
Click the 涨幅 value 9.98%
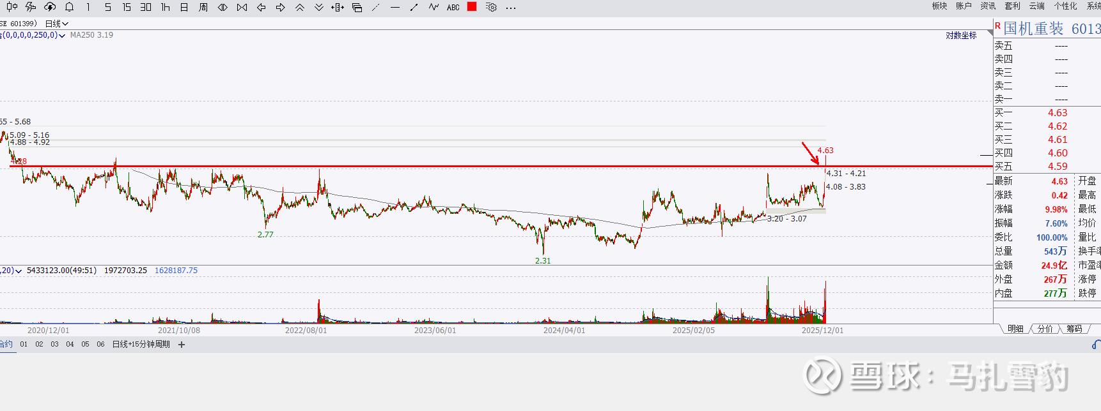click(1056, 209)
